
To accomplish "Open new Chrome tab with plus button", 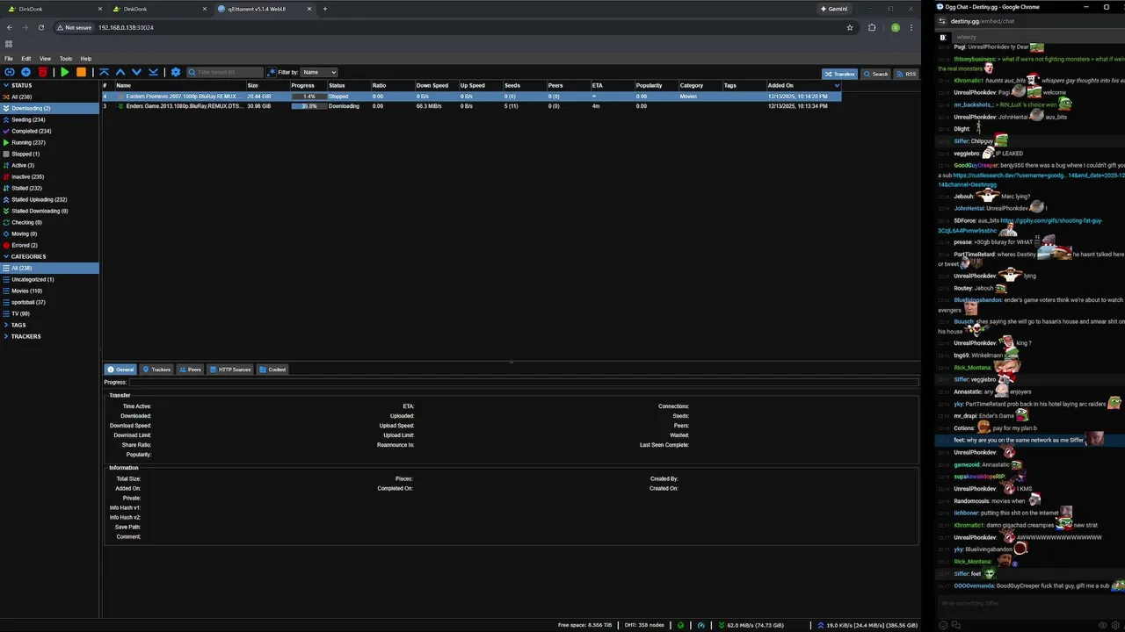I will tap(325, 9).
